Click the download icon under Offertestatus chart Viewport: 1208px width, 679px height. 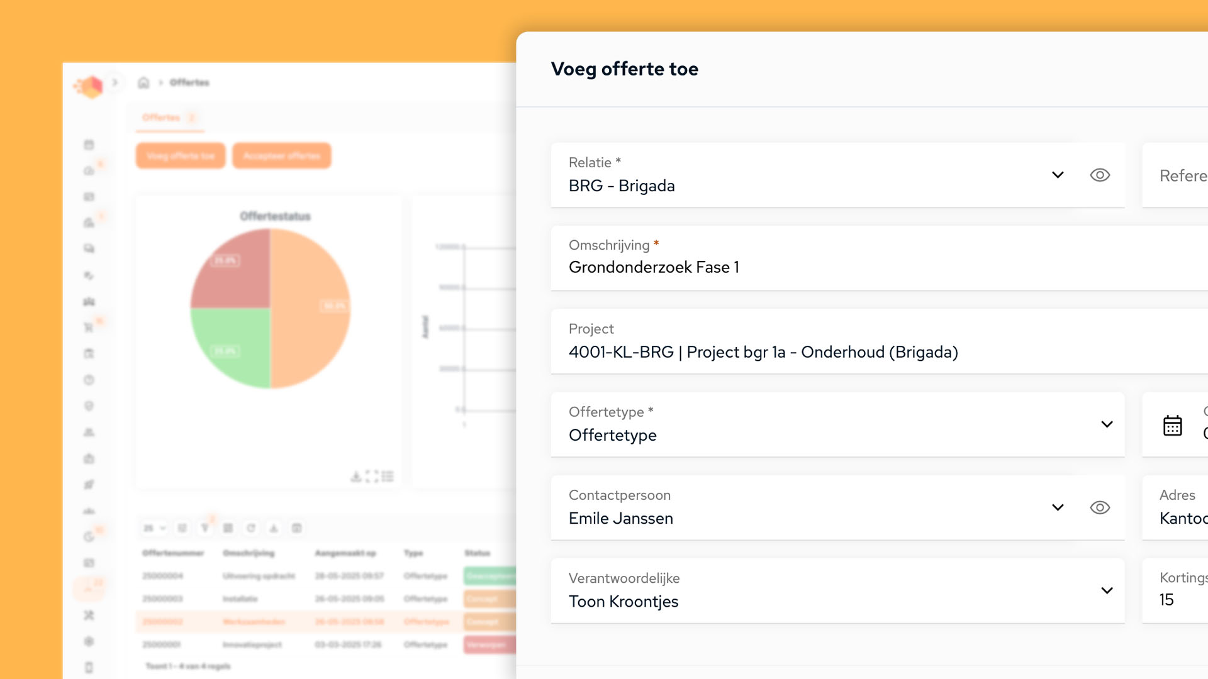356,477
